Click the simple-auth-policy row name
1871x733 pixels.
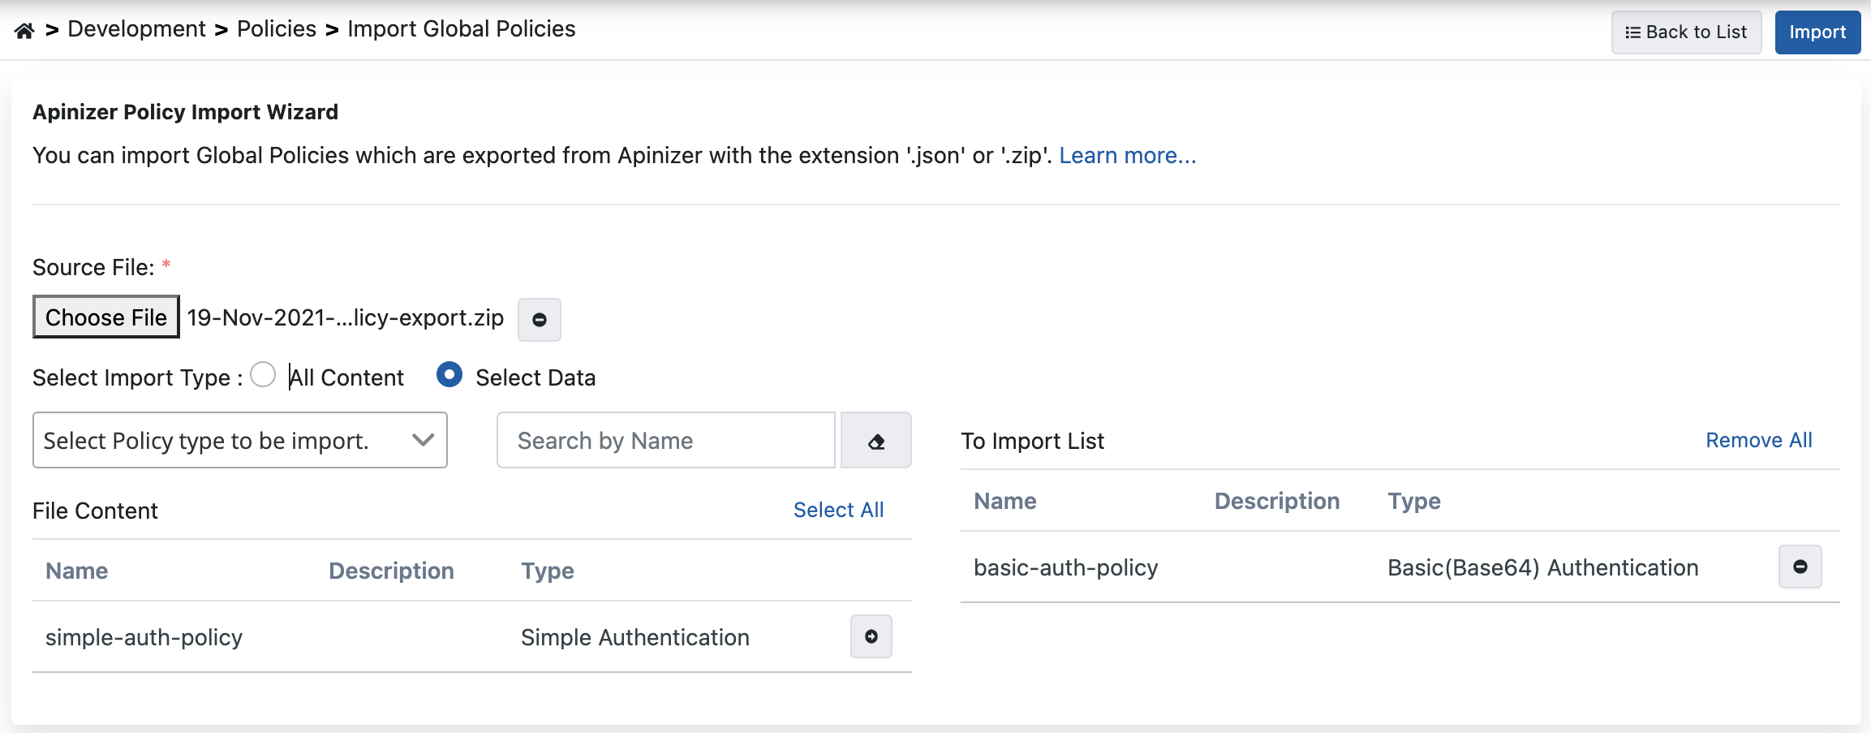click(144, 638)
